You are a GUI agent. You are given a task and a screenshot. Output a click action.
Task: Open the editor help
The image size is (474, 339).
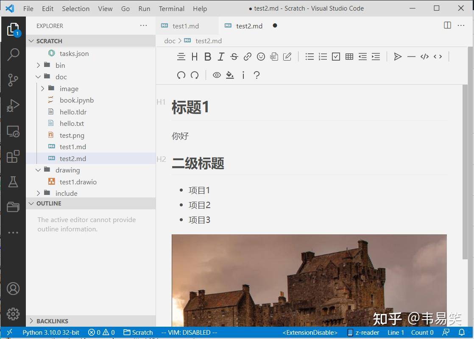coord(257,75)
